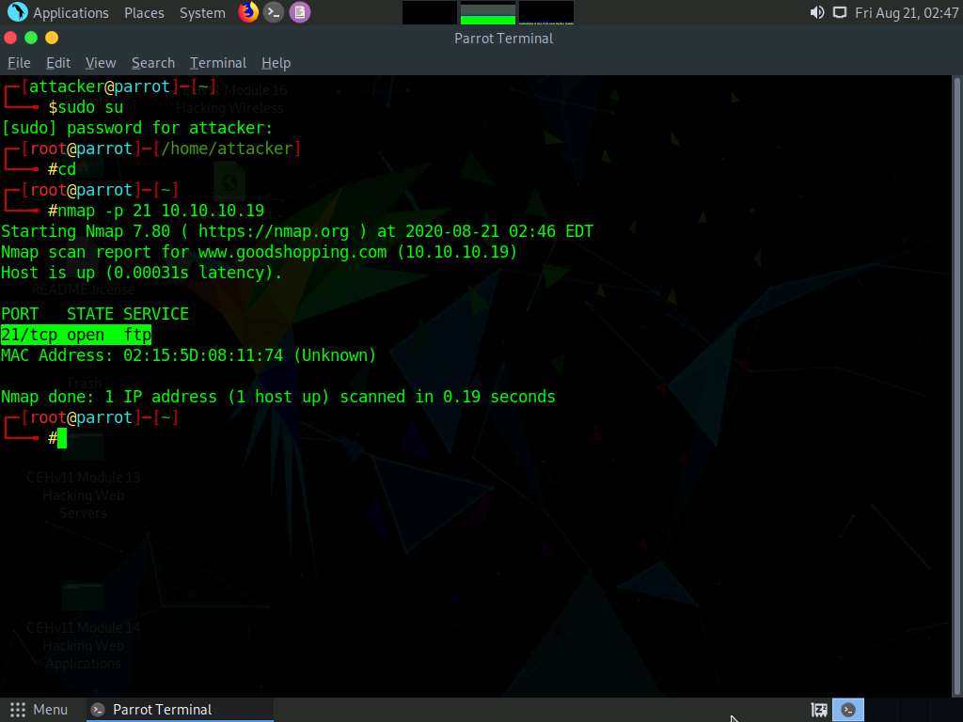
Task: Click the green window button
Action: 31,38
